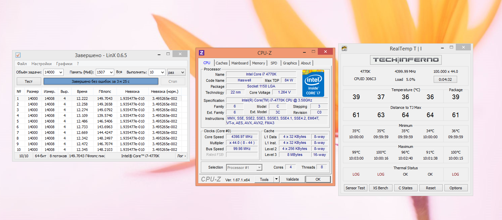Click the ГФлопс column header in LinX
The height and width of the screenshot is (220, 502).
(x=105, y=91)
